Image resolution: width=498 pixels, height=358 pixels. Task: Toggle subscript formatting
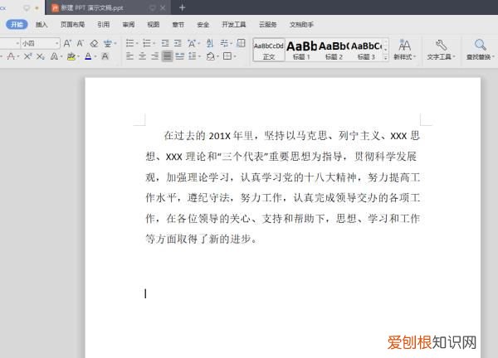(41, 56)
